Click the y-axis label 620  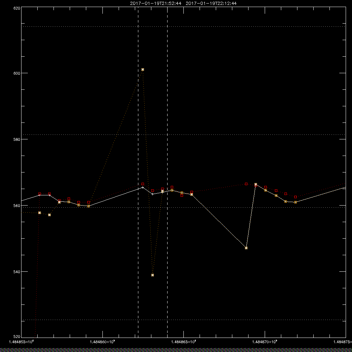pyautogui.click(x=17, y=8)
